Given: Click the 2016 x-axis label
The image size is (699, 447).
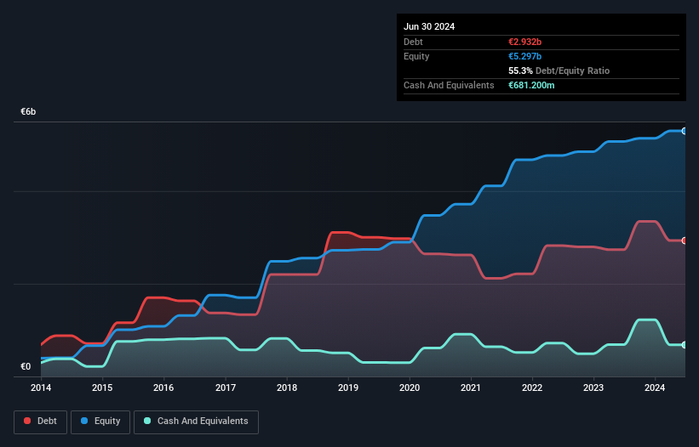Looking at the screenshot, I should coord(163,388).
